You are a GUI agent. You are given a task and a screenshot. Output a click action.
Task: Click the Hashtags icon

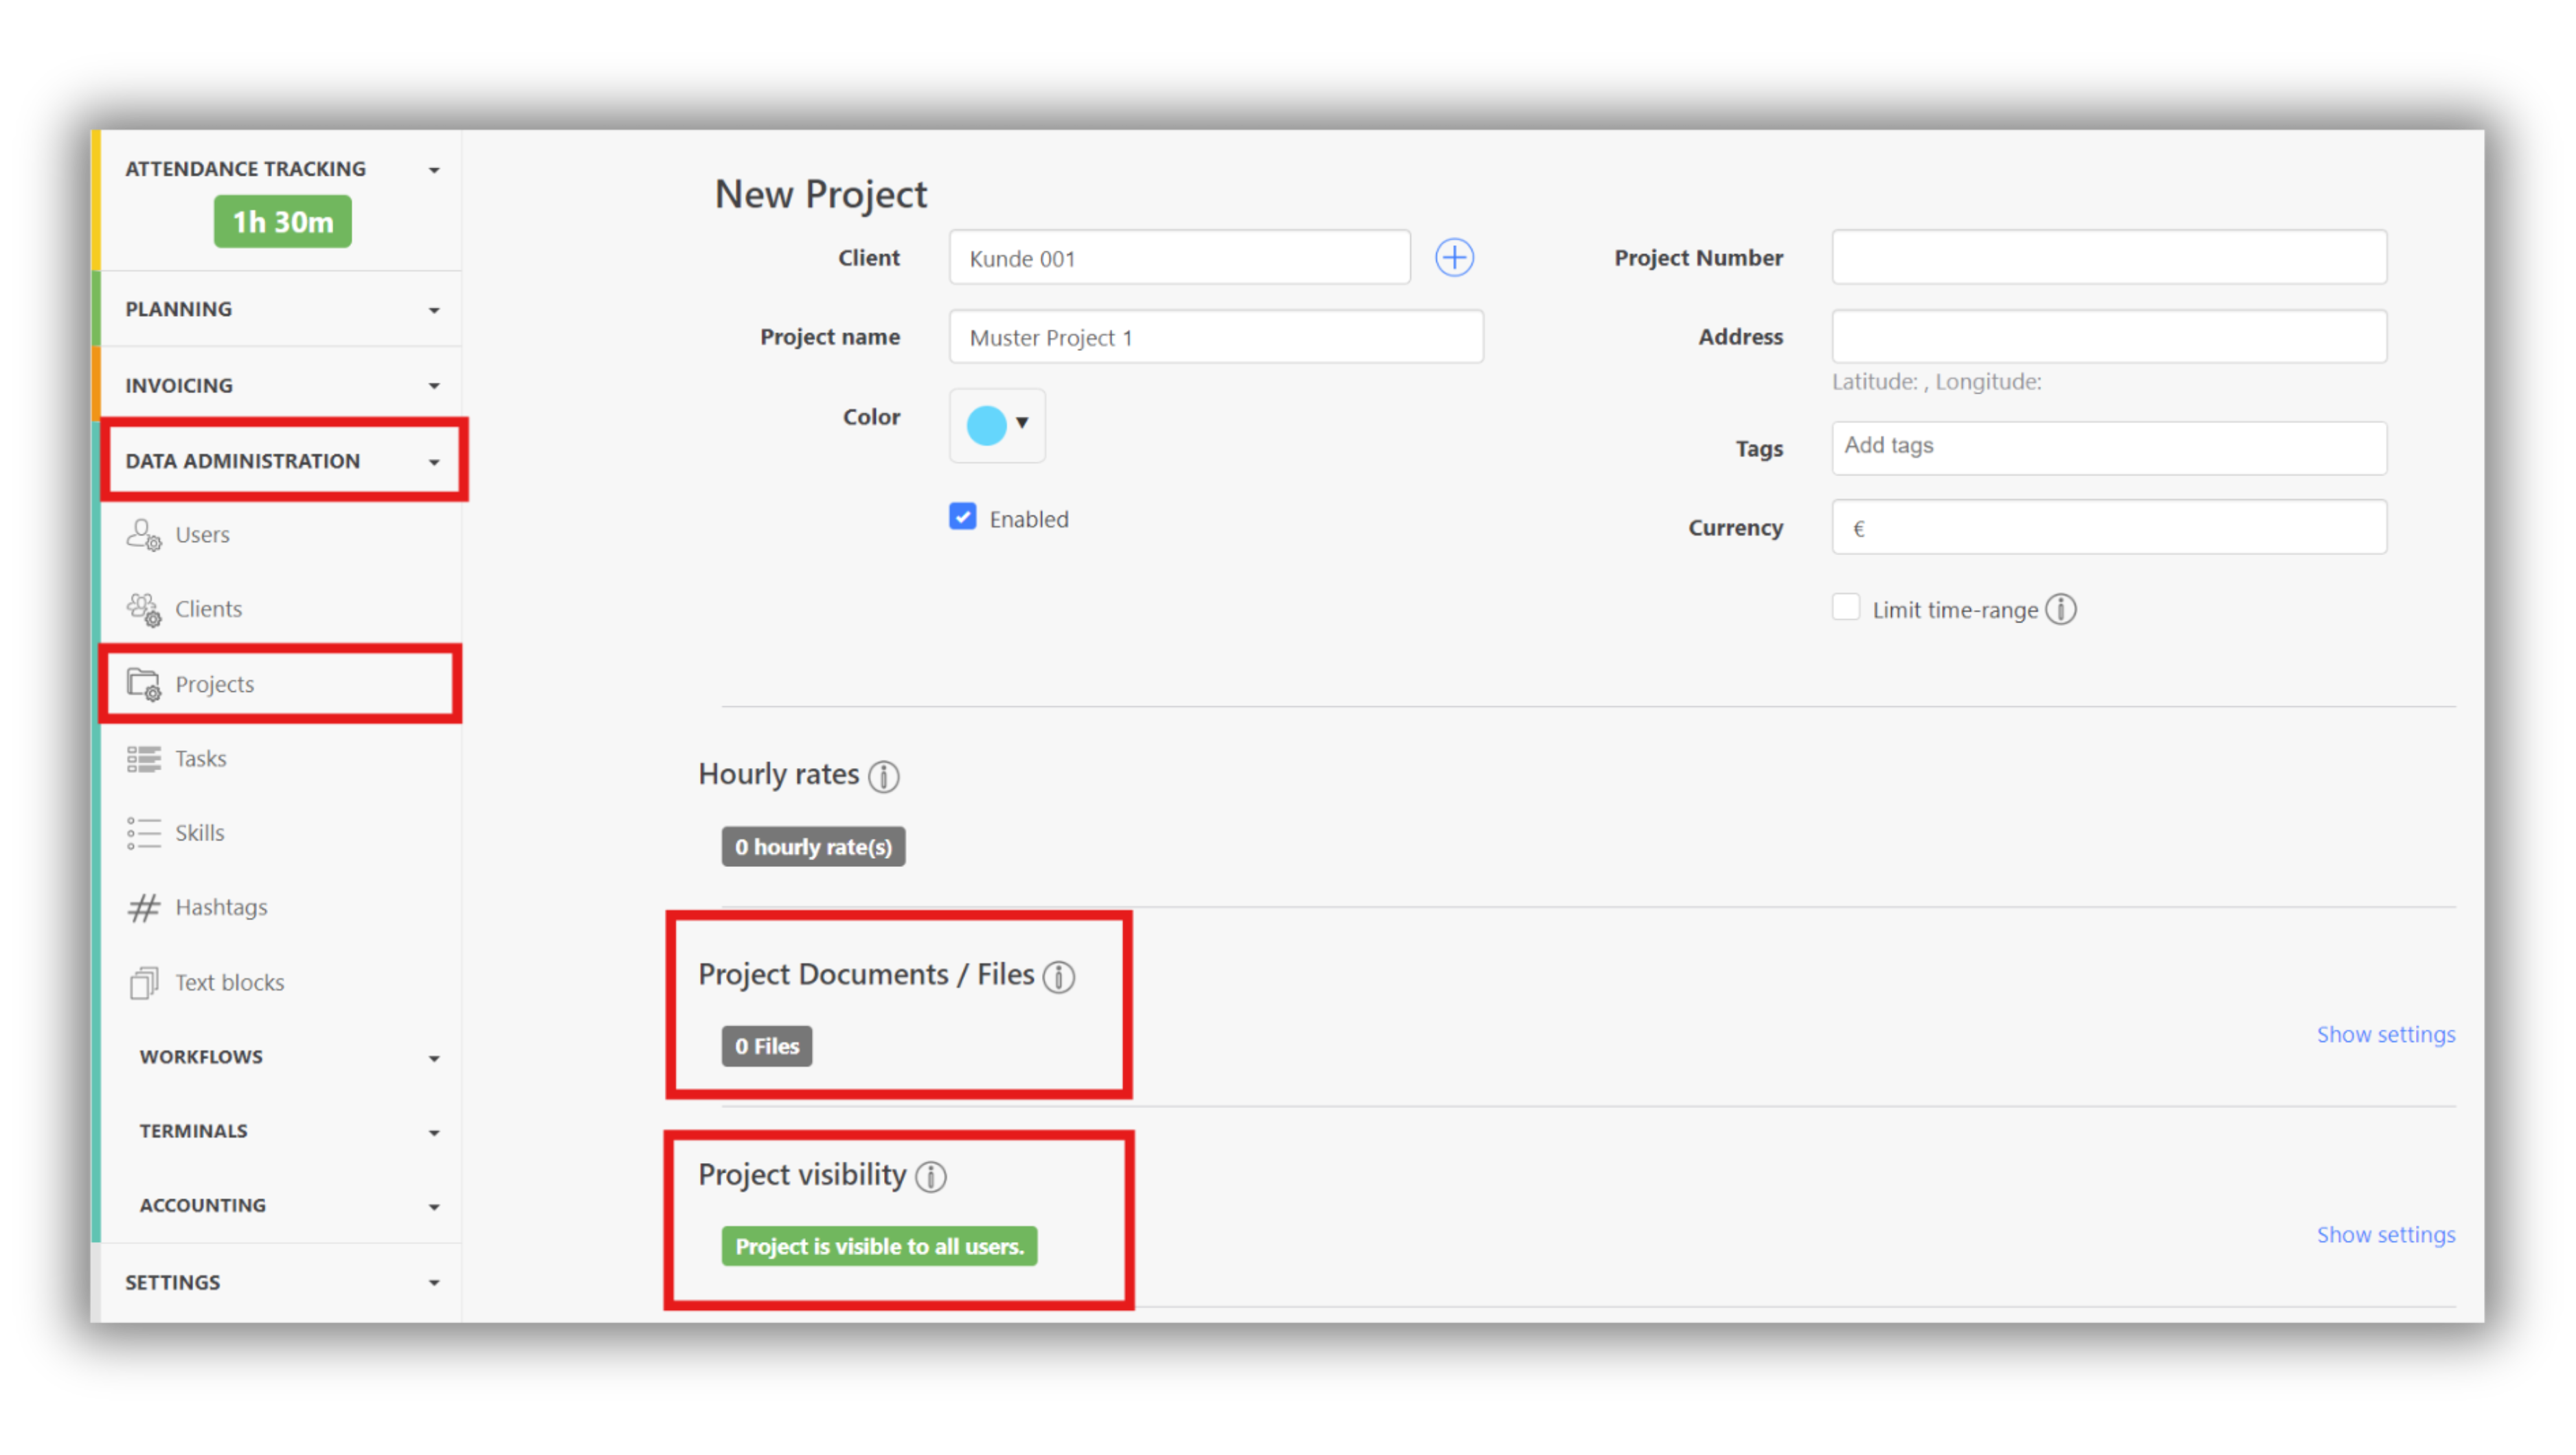(144, 906)
